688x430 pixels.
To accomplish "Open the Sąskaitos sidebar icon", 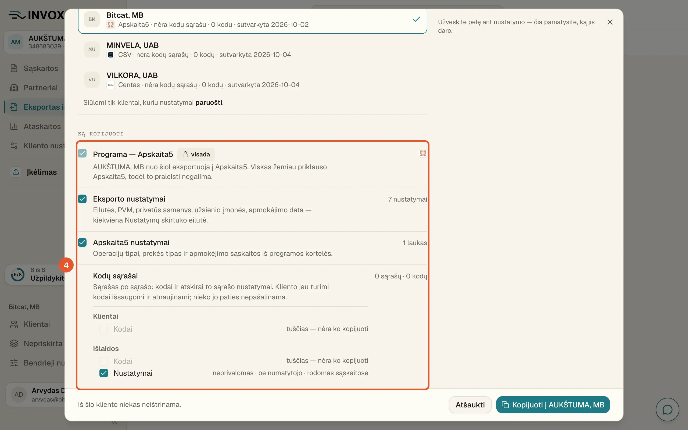I will tap(14, 68).
